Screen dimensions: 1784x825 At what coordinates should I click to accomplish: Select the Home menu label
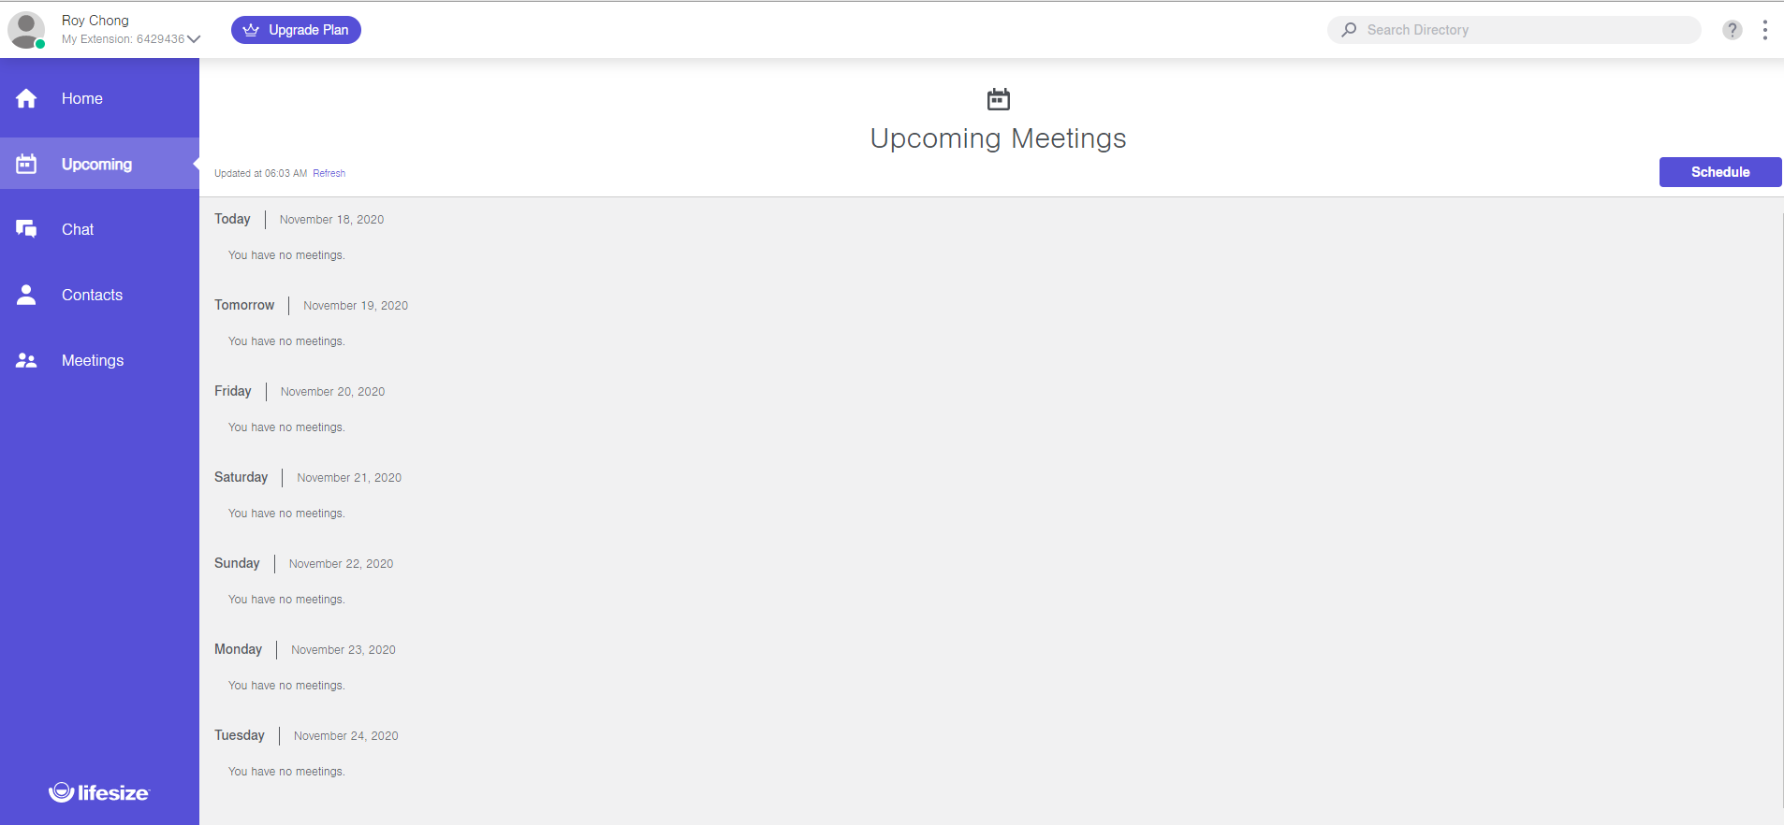82,98
